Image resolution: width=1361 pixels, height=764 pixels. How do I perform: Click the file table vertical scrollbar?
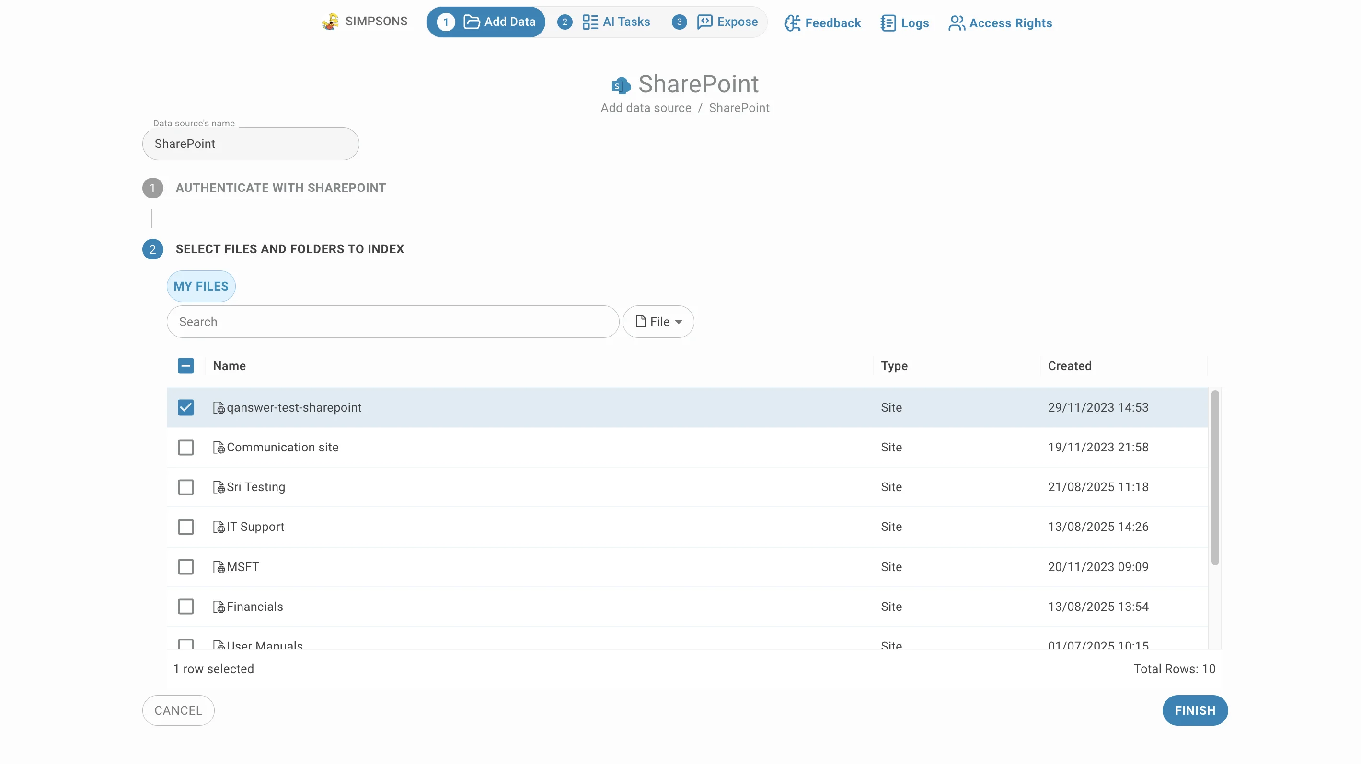tap(1215, 478)
